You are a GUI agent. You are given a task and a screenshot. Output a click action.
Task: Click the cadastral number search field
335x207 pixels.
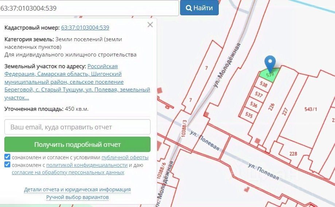[x=89, y=8]
